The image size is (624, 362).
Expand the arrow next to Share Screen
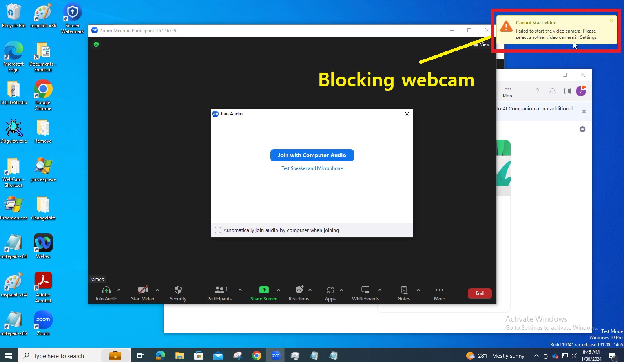point(279,290)
